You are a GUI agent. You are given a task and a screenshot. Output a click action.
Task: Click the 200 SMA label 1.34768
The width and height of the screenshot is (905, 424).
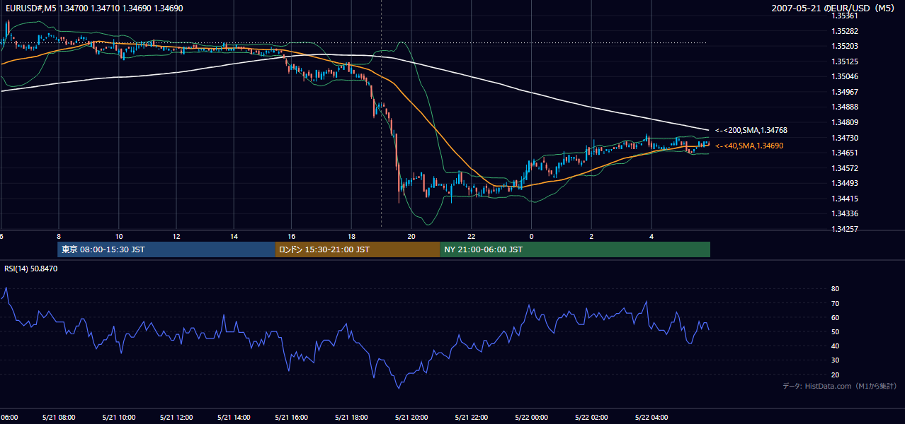(751, 130)
